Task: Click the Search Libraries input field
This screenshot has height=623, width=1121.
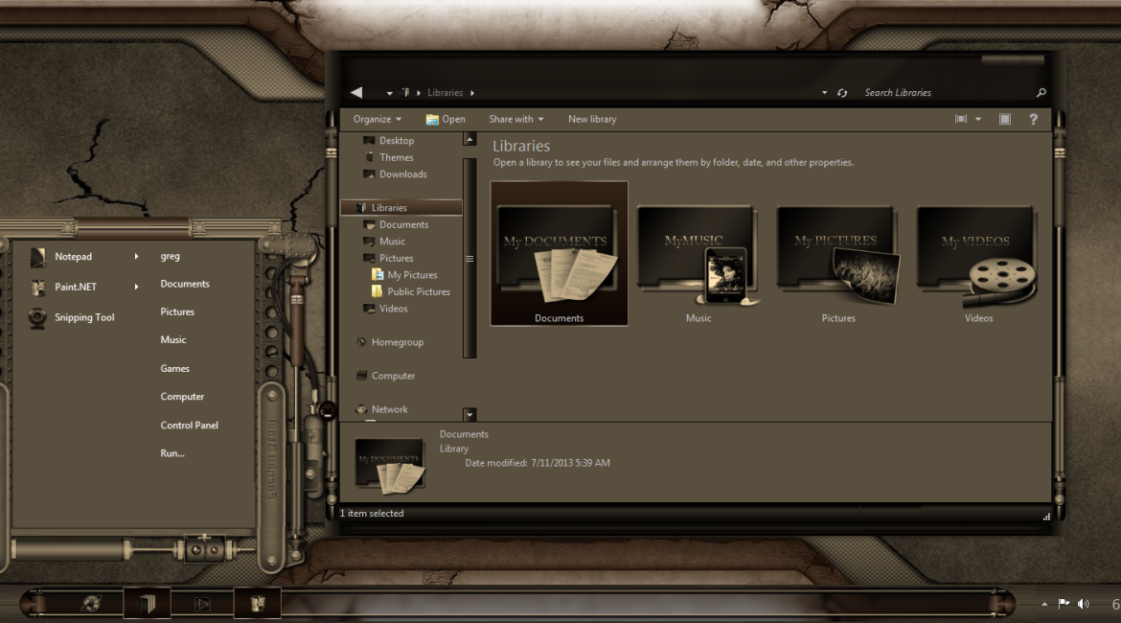Action: pos(944,93)
